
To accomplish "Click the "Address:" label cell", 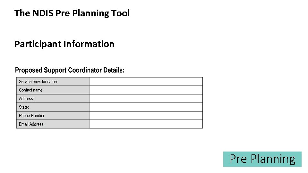I will coord(53,98).
